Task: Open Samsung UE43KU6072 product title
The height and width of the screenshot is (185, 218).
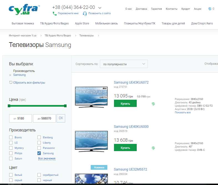Action: coord(131,82)
